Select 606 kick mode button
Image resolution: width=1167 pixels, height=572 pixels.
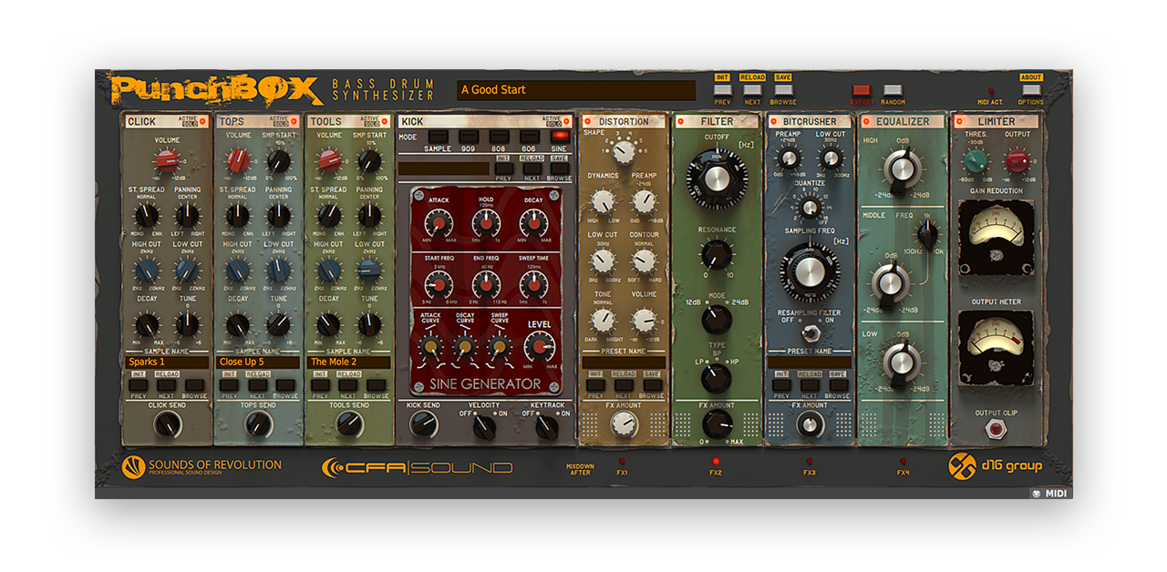[x=528, y=137]
